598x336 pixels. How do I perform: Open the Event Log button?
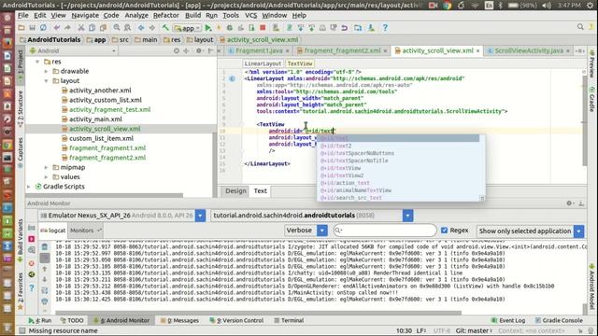pyautogui.click(x=508, y=320)
